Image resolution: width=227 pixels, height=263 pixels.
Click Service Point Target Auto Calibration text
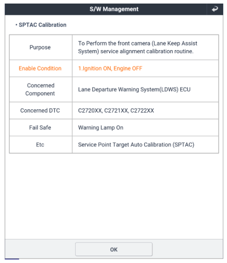tap(136, 145)
